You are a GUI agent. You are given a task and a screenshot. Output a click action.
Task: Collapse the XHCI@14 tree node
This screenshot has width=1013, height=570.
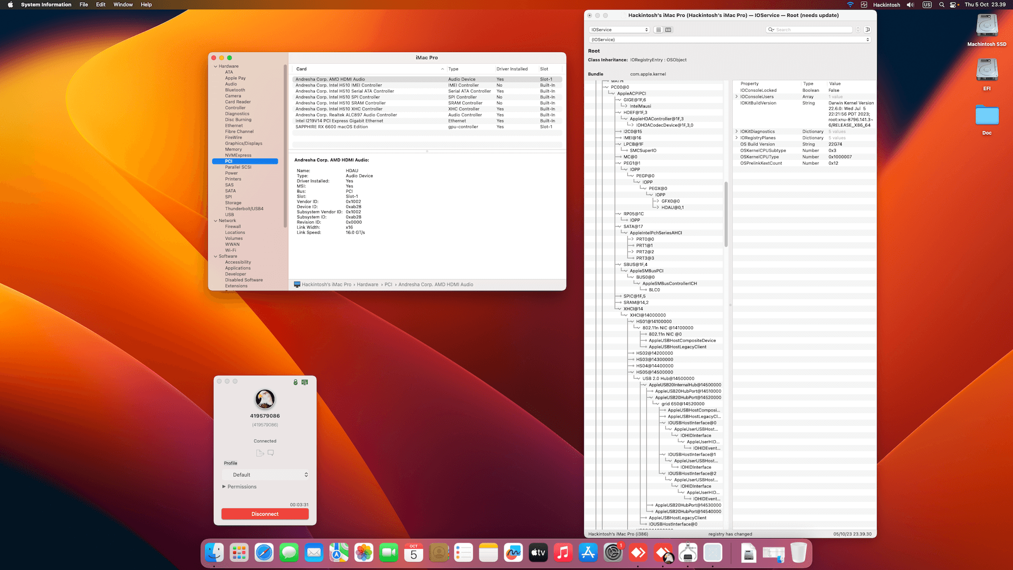pyautogui.click(x=618, y=309)
